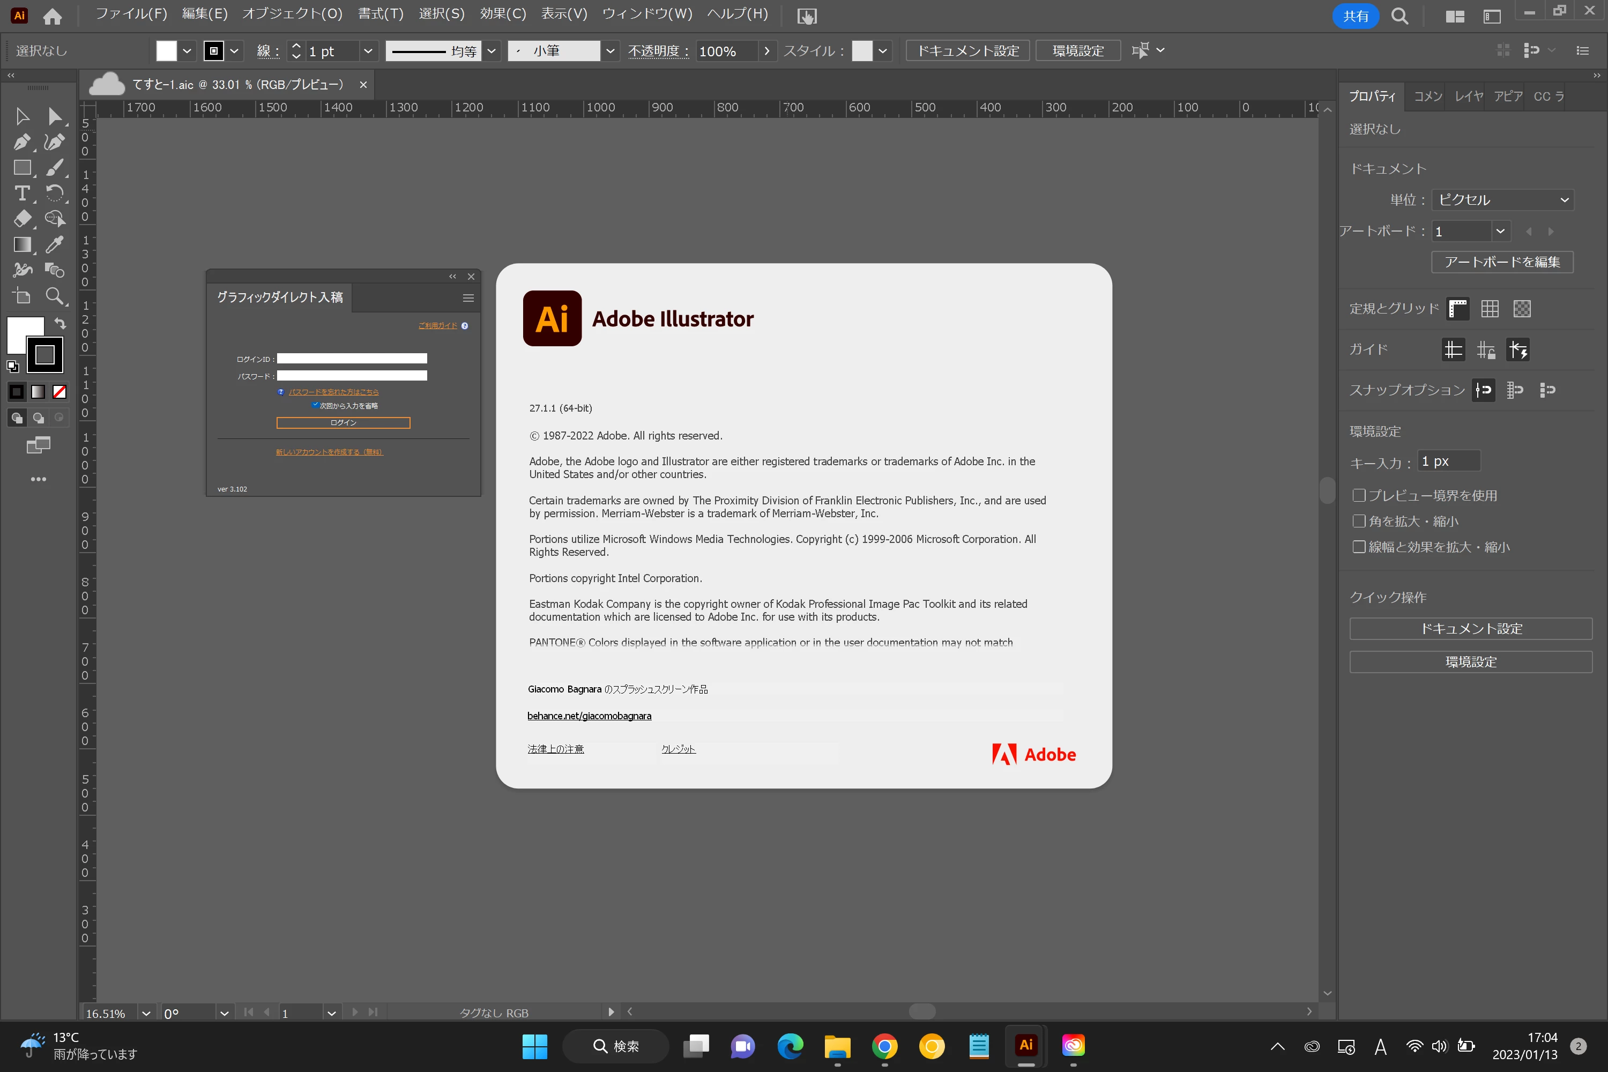Select the Pen tool
Screen dimensions: 1608x1072
tap(21, 142)
